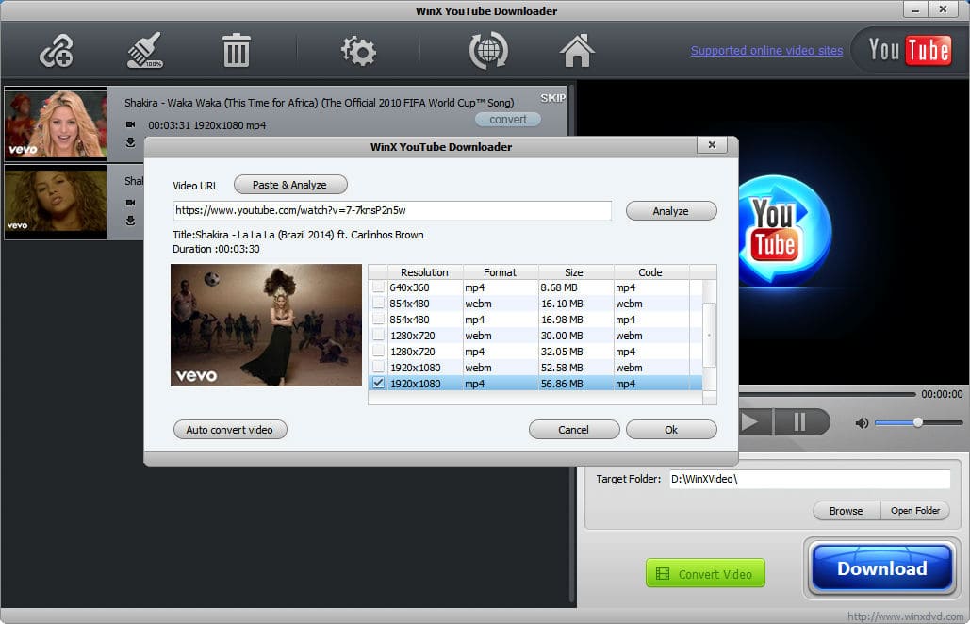Click the Waka Waka video title text
The width and height of the screenshot is (970, 624).
[319, 103]
